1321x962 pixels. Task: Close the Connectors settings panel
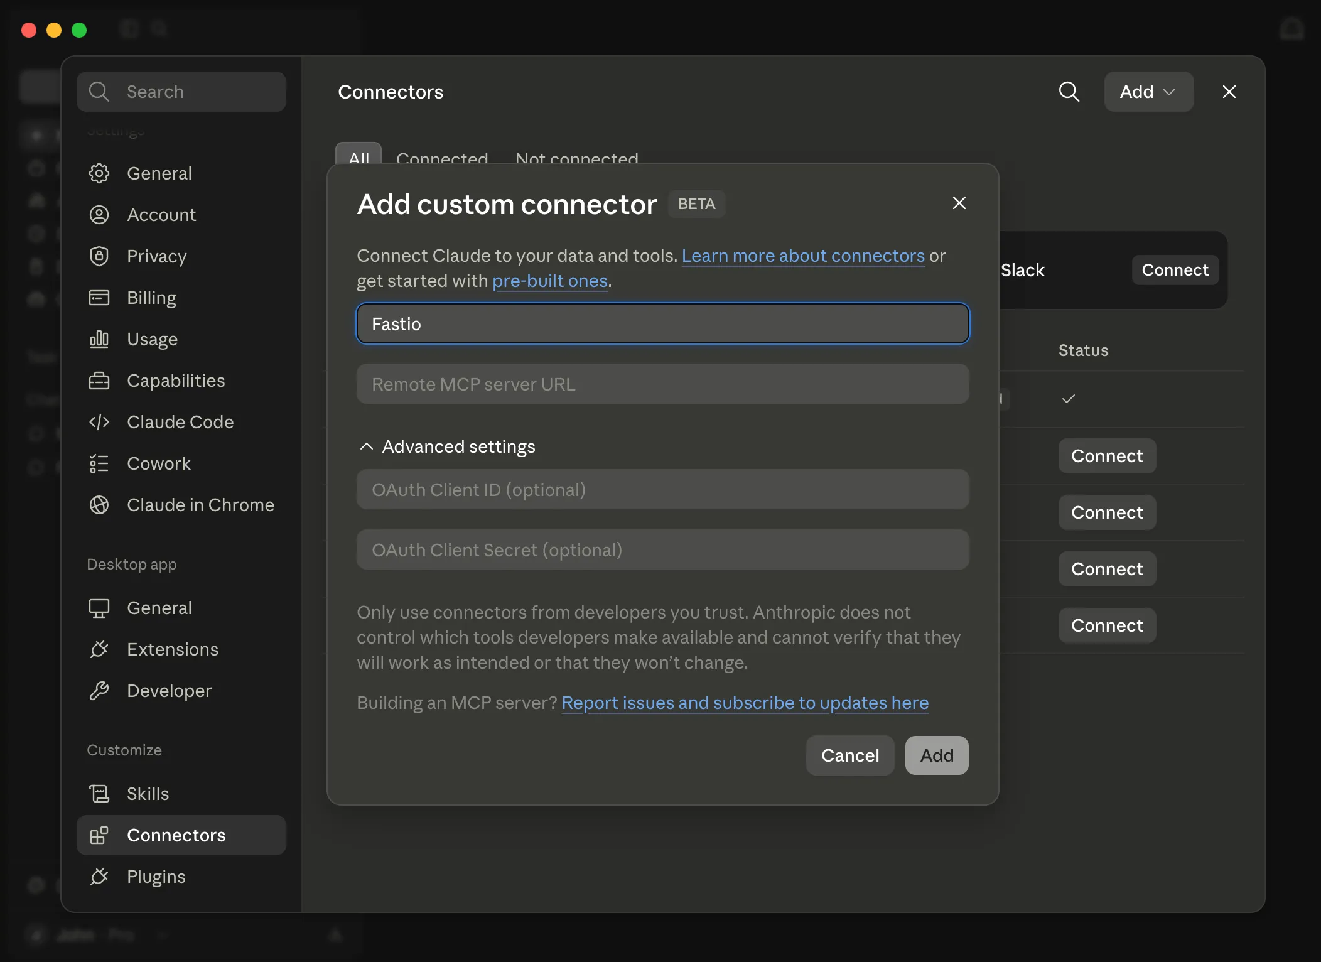[1229, 92]
